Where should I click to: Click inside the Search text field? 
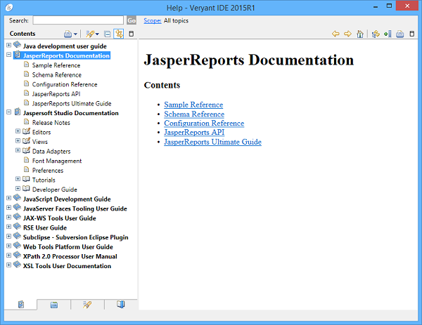point(77,20)
